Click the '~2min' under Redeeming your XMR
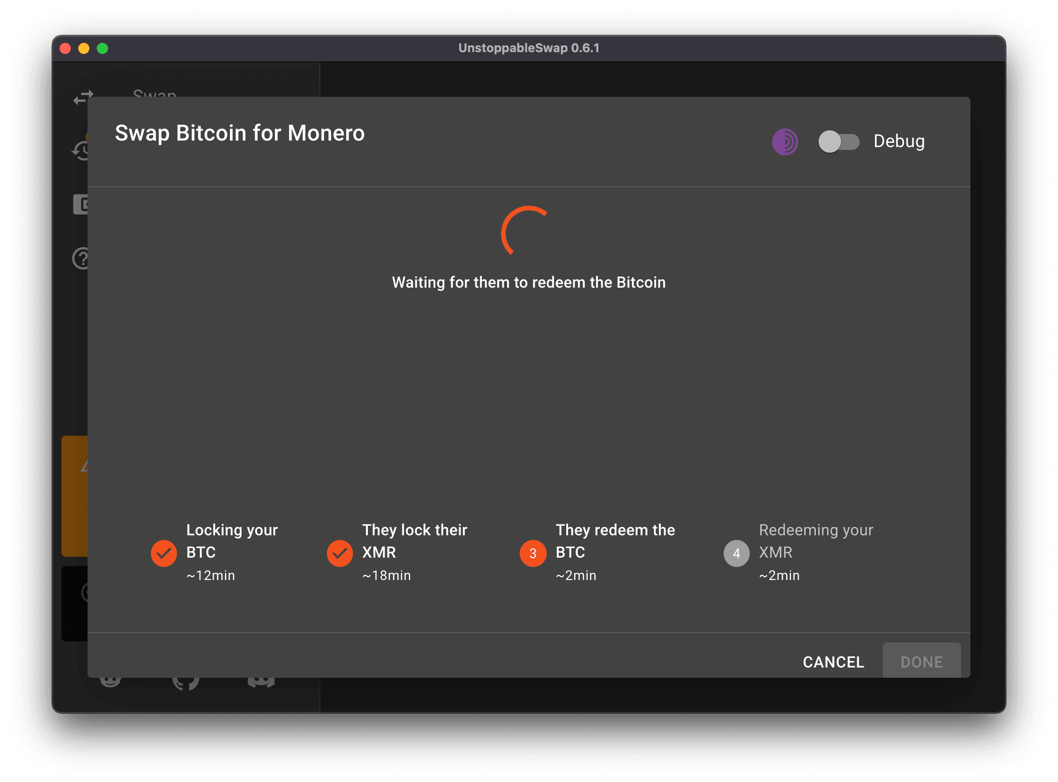Viewport: 1058px width, 782px height. point(779,575)
